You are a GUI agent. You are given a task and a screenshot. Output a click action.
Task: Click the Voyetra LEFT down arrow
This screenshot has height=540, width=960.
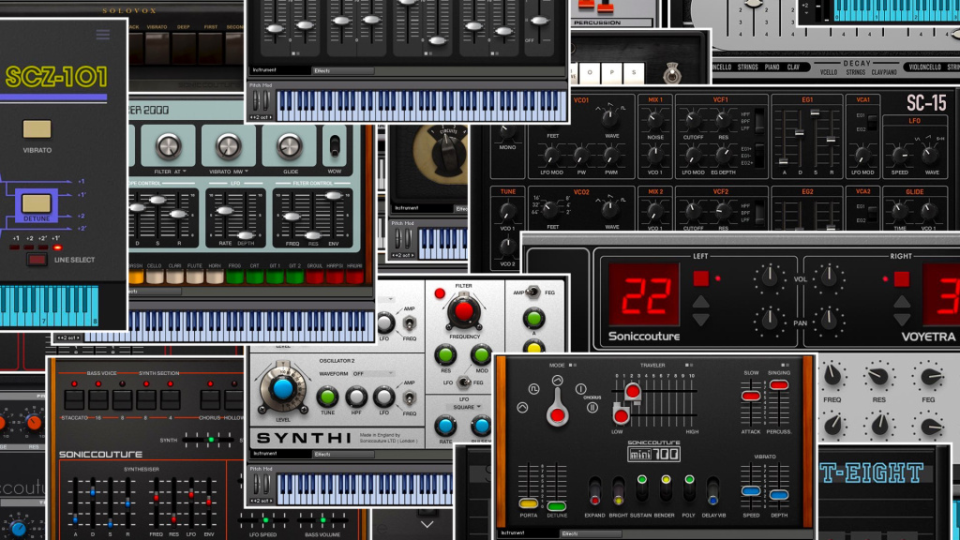(701, 319)
